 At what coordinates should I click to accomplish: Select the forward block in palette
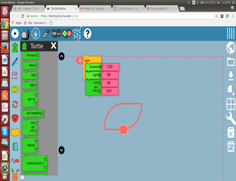[x=31, y=56]
